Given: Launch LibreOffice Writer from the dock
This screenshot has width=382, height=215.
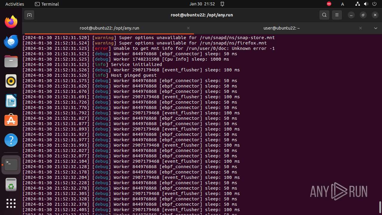Looking at the screenshot, I should coord(11,101).
